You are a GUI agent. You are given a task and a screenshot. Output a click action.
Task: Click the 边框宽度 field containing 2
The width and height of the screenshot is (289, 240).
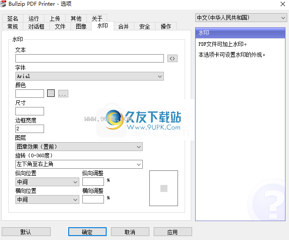tap(30, 129)
